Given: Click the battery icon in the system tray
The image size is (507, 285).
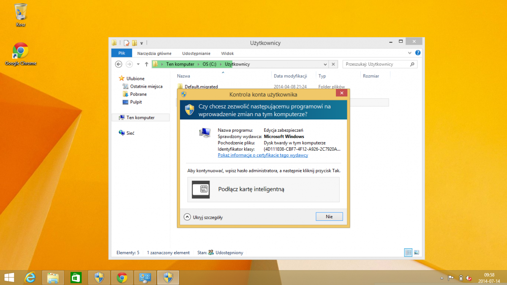Looking at the screenshot, I should [461, 278].
